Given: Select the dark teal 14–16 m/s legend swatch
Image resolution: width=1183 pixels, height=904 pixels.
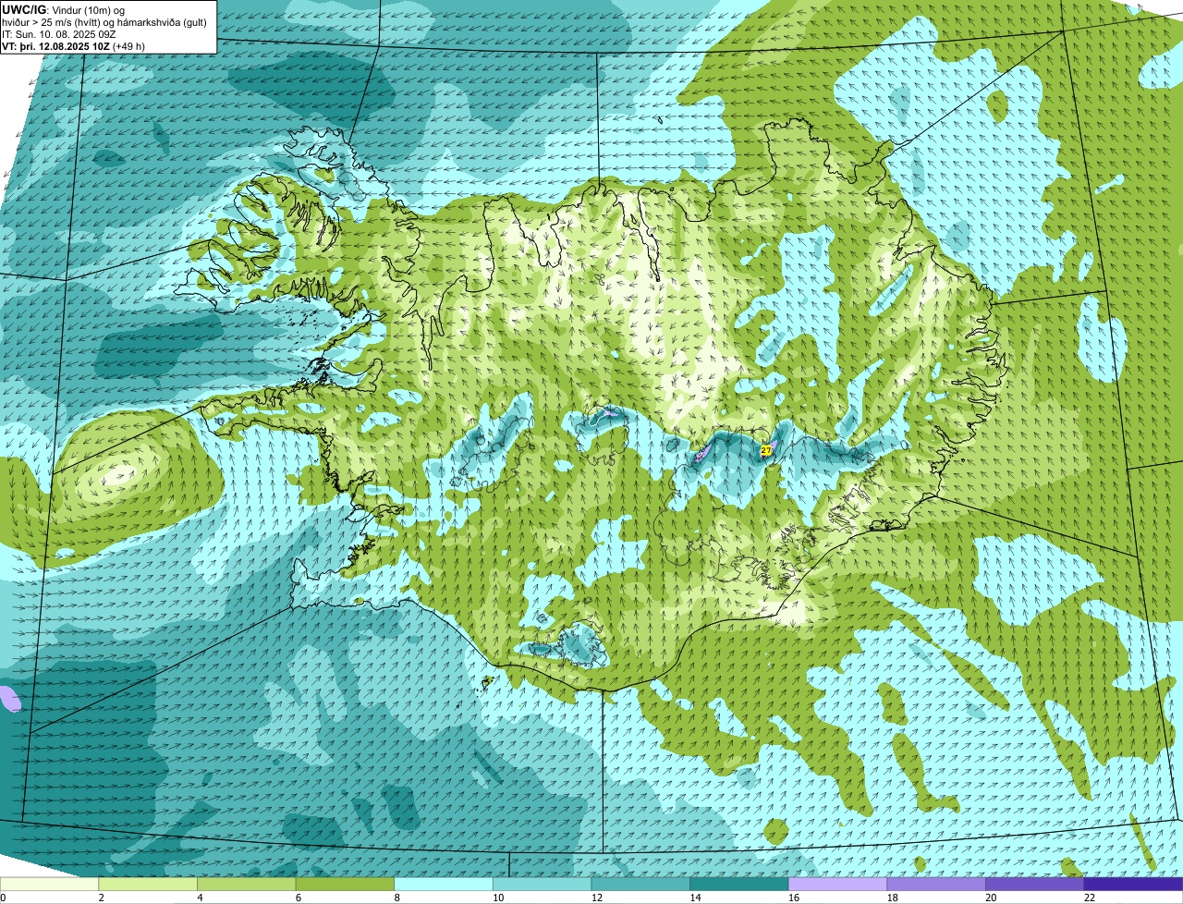Looking at the screenshot, I should [x=738, y=884].
